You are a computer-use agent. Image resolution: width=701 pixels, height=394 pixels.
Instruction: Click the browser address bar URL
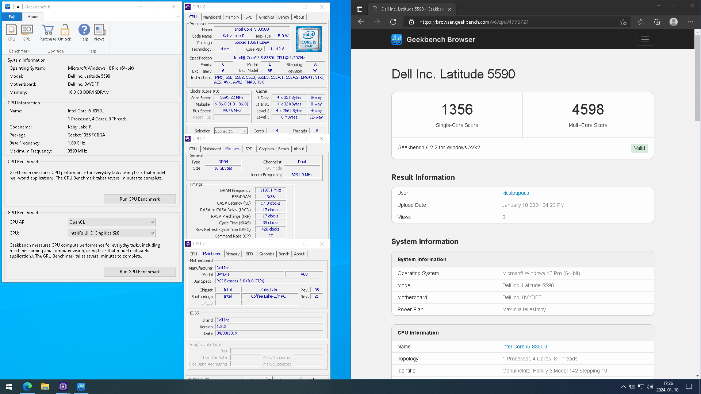click(474, 22)
